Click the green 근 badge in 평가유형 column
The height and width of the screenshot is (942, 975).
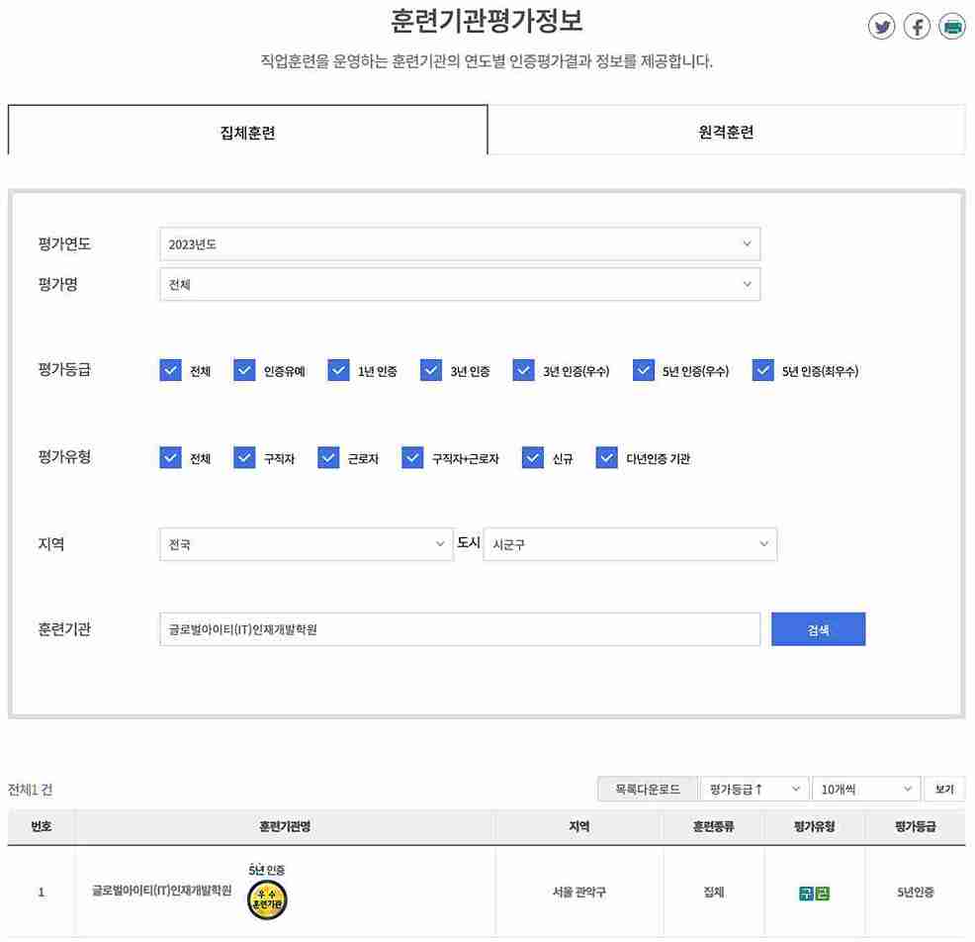click(x=822, y=893)
